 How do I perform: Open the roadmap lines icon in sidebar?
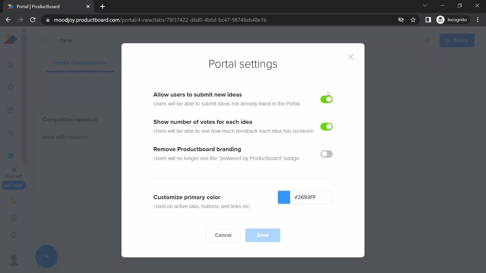11,133
